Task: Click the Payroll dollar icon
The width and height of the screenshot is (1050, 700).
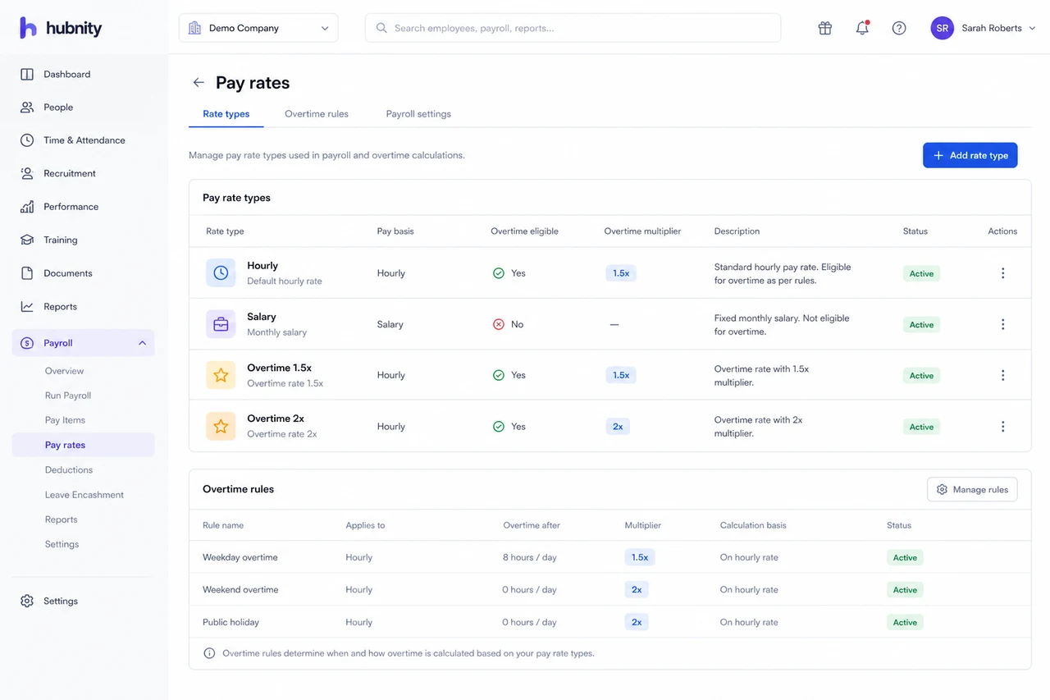Action: 27,343
